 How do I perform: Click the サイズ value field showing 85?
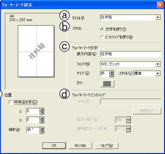[105, 74]
